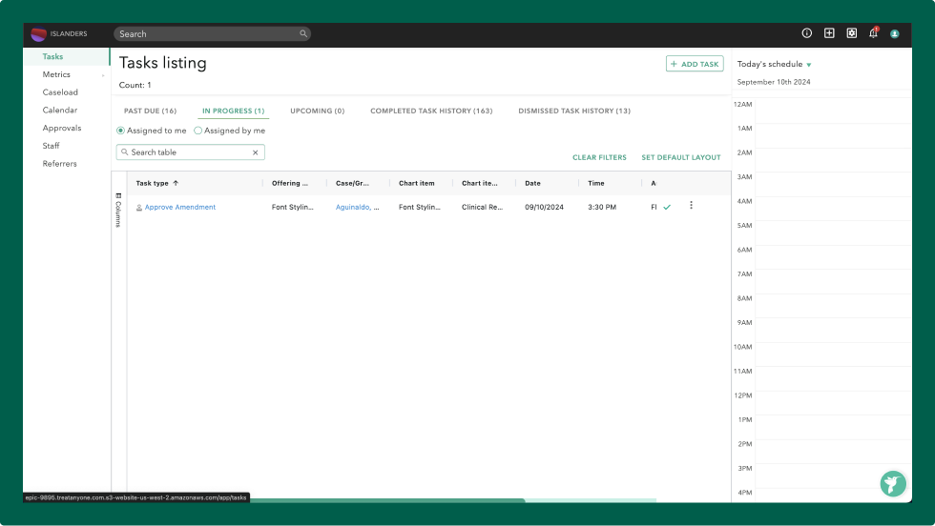
Task: Open Caseload in sidebar
Action: pos(60,92)
